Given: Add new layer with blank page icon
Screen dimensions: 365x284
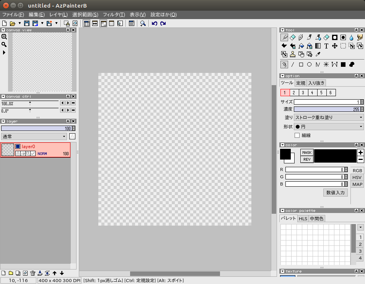Looking at the screenshot, I should tap(3, 273).
